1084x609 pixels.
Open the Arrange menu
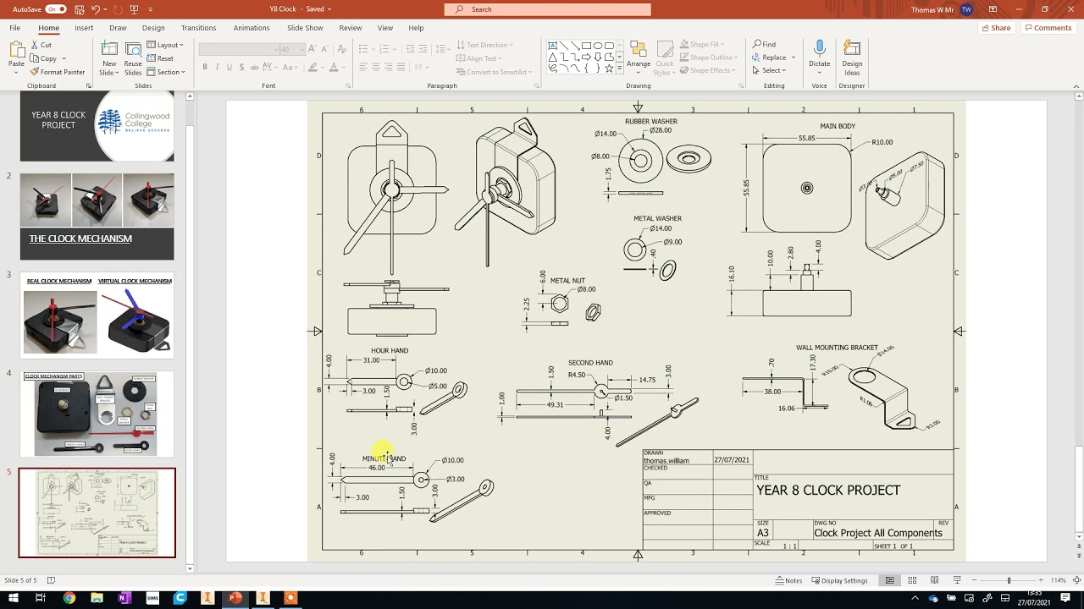point(639,58)
